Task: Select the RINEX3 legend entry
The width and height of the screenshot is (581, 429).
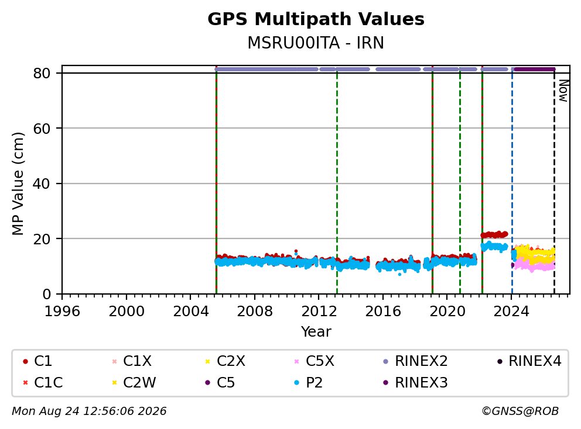Action: point(416,382)
